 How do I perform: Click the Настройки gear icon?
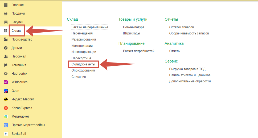coord(6,74)
